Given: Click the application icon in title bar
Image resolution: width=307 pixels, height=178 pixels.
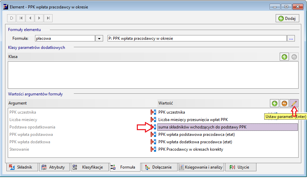Looking at the screenshot, I should (6, 7).
